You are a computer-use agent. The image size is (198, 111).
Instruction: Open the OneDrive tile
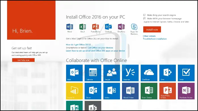149,73
